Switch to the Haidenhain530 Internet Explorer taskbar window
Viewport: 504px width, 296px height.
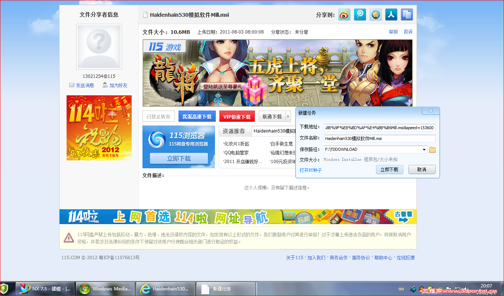click(x=166, y=289)
